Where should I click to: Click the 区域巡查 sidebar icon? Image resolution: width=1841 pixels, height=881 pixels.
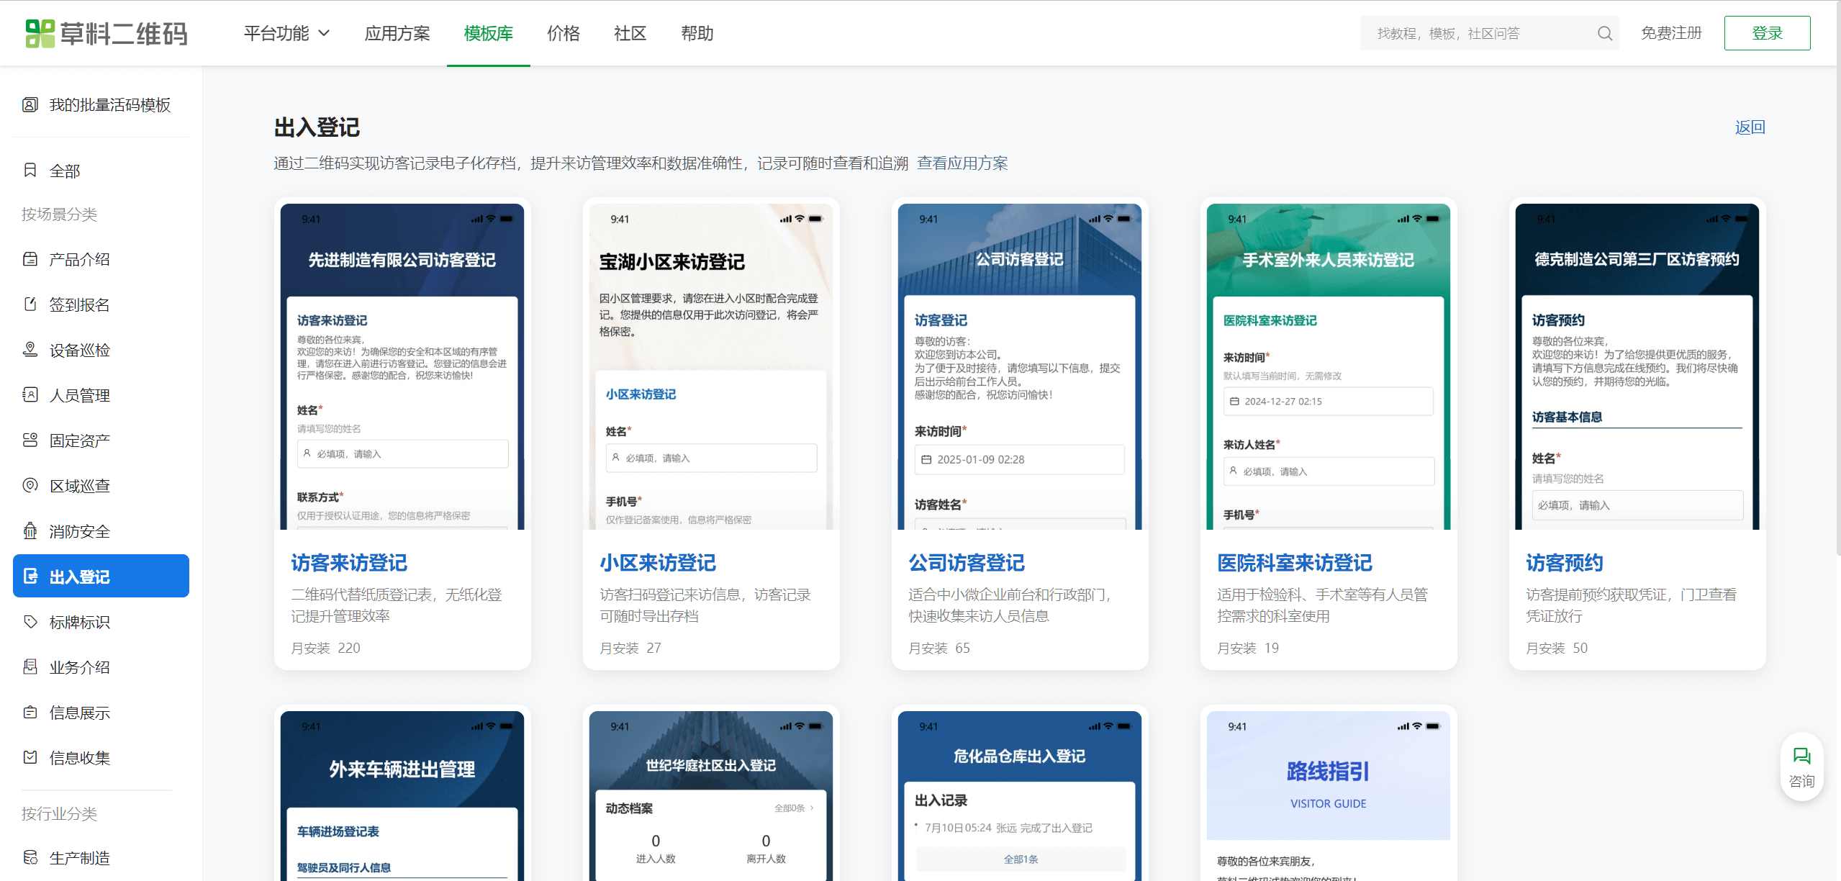click(30, 485)
